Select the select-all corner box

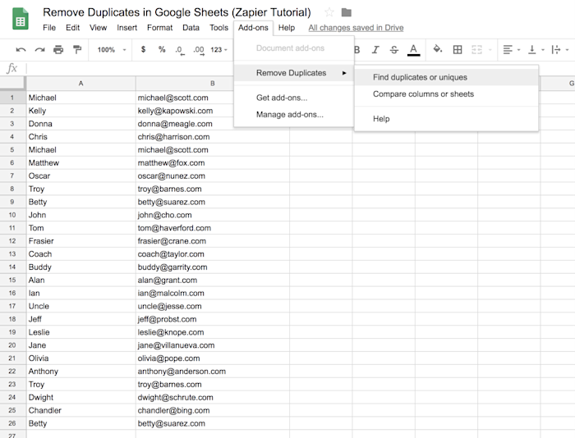coord(12,83)
